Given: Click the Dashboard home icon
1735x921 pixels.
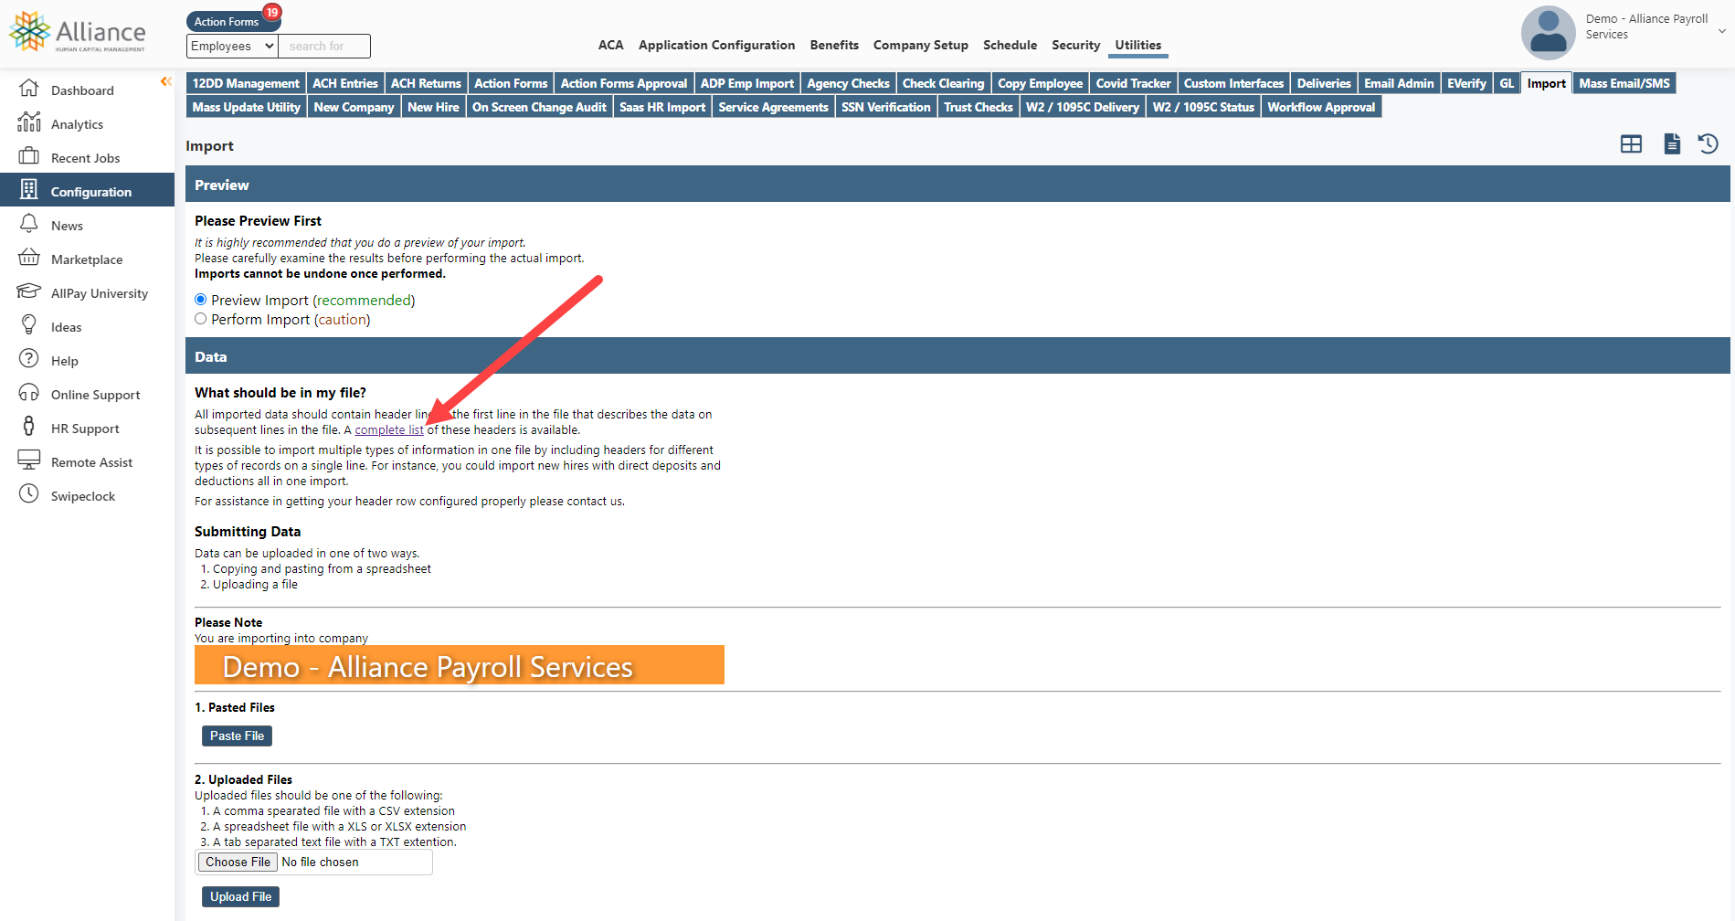Looking at the screenshot, I should click(29, 89).
